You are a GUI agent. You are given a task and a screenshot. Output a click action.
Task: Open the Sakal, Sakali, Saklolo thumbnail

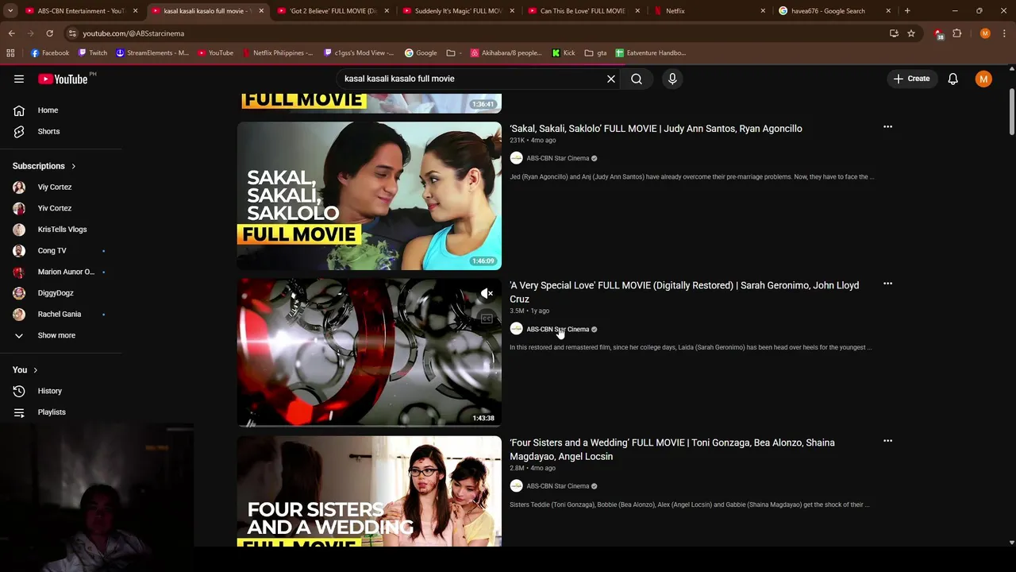[369, 195]
